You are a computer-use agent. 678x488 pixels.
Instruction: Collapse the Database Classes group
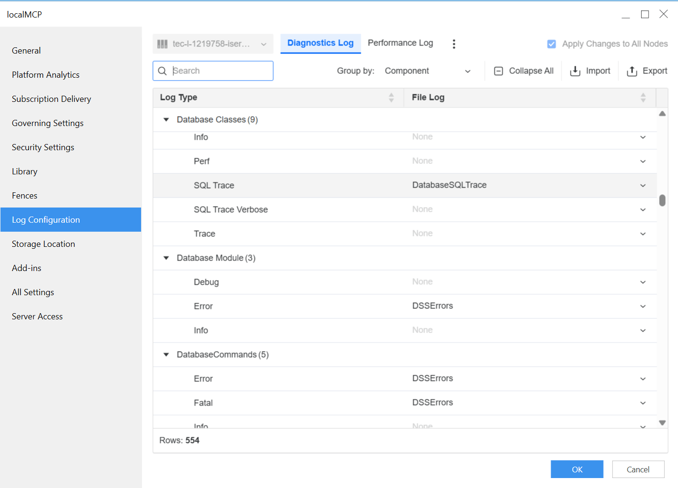(166, 120)
